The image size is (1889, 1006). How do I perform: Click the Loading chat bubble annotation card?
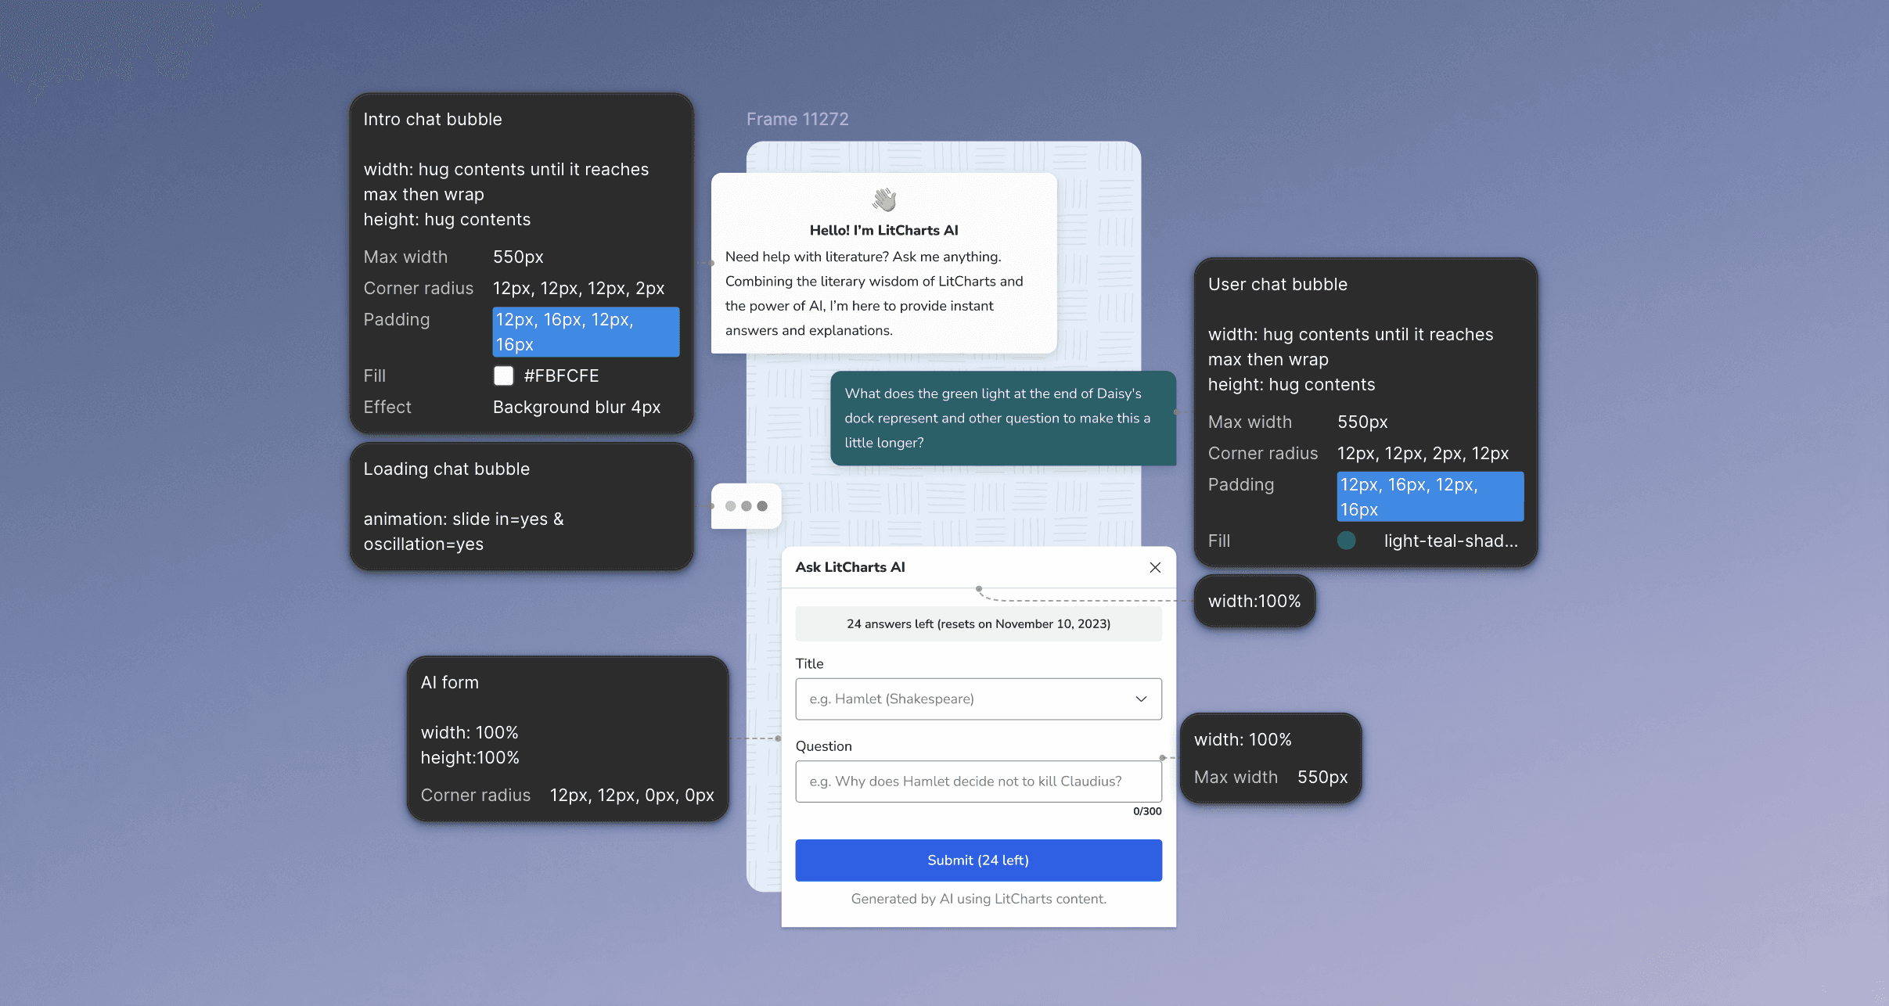click(x=520, y=506)
